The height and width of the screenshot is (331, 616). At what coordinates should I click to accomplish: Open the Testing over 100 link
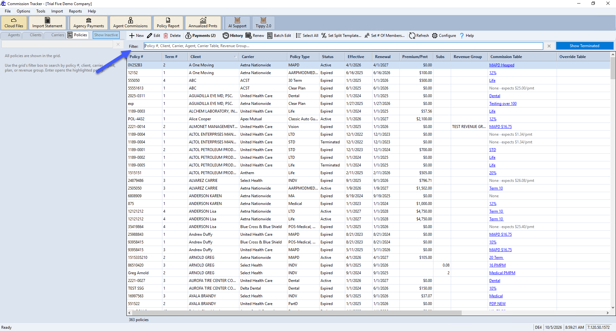503,104
